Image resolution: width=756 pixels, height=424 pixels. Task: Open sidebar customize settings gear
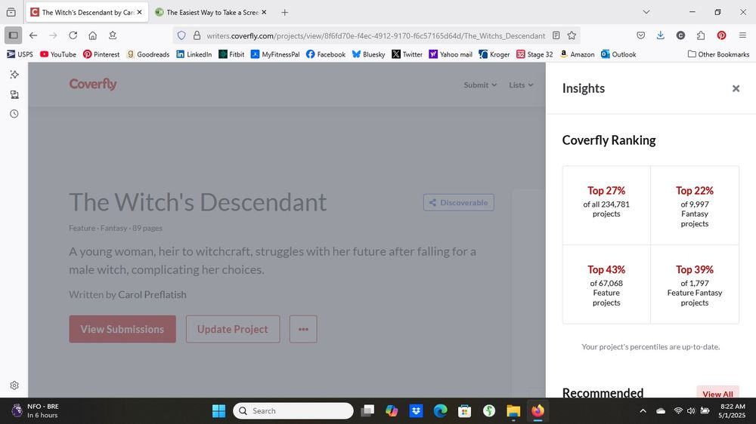click(14, 386)
